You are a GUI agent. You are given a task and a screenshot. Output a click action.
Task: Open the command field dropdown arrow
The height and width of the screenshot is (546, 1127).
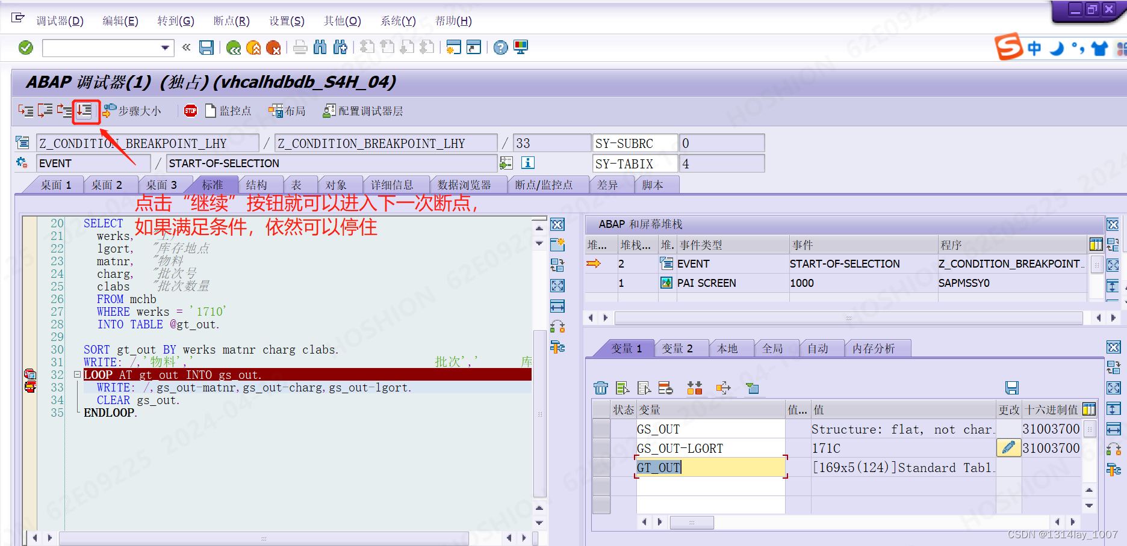click(x=165, y=48)
